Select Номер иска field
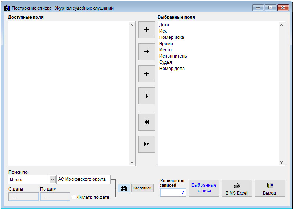Viewport: 293px width, 209px height. pyautogui.click(x=171, y=37)
